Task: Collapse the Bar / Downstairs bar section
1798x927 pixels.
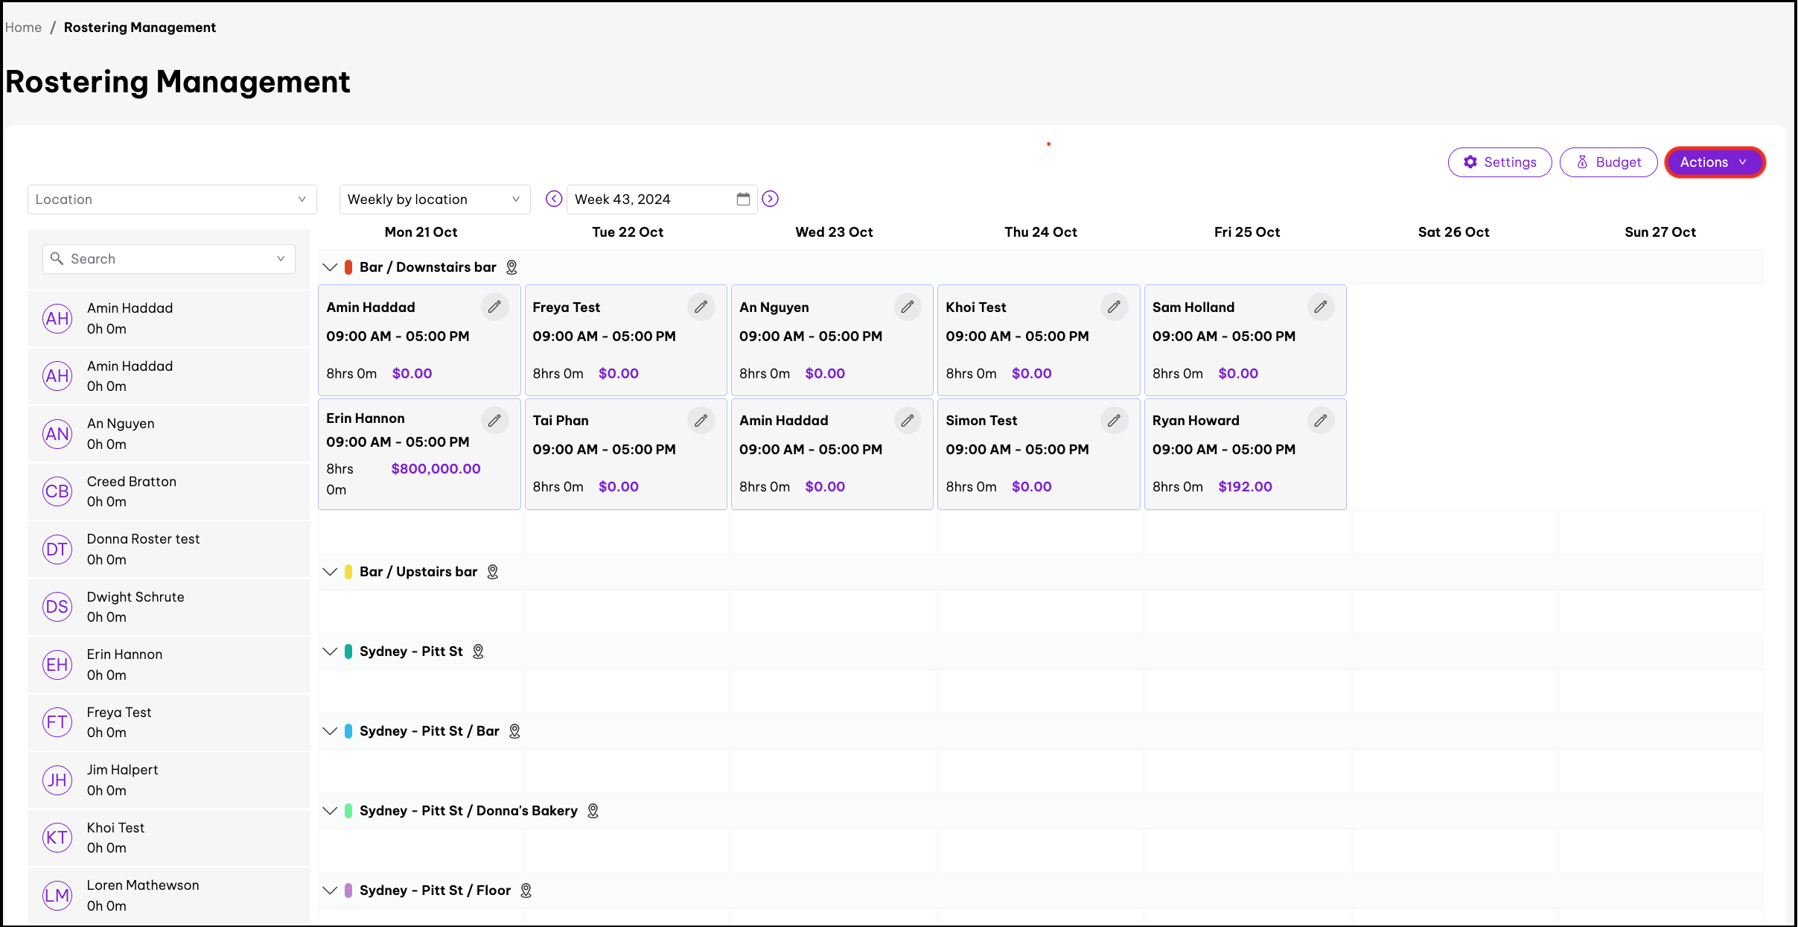Action: [x=330, y=267]
